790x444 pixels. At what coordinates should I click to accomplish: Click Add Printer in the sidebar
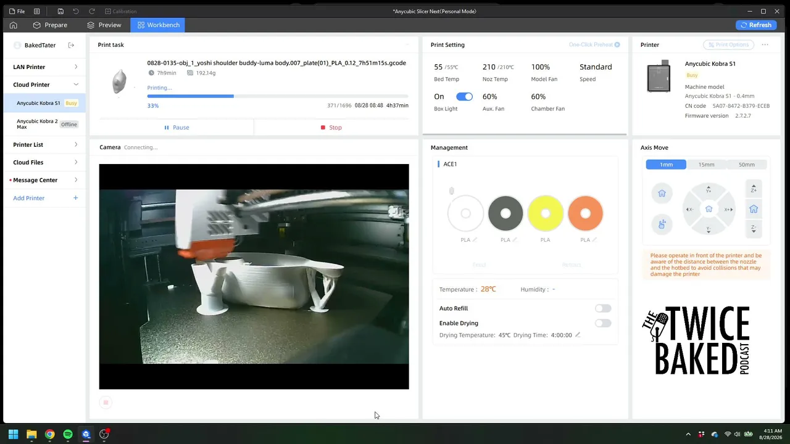44,198
